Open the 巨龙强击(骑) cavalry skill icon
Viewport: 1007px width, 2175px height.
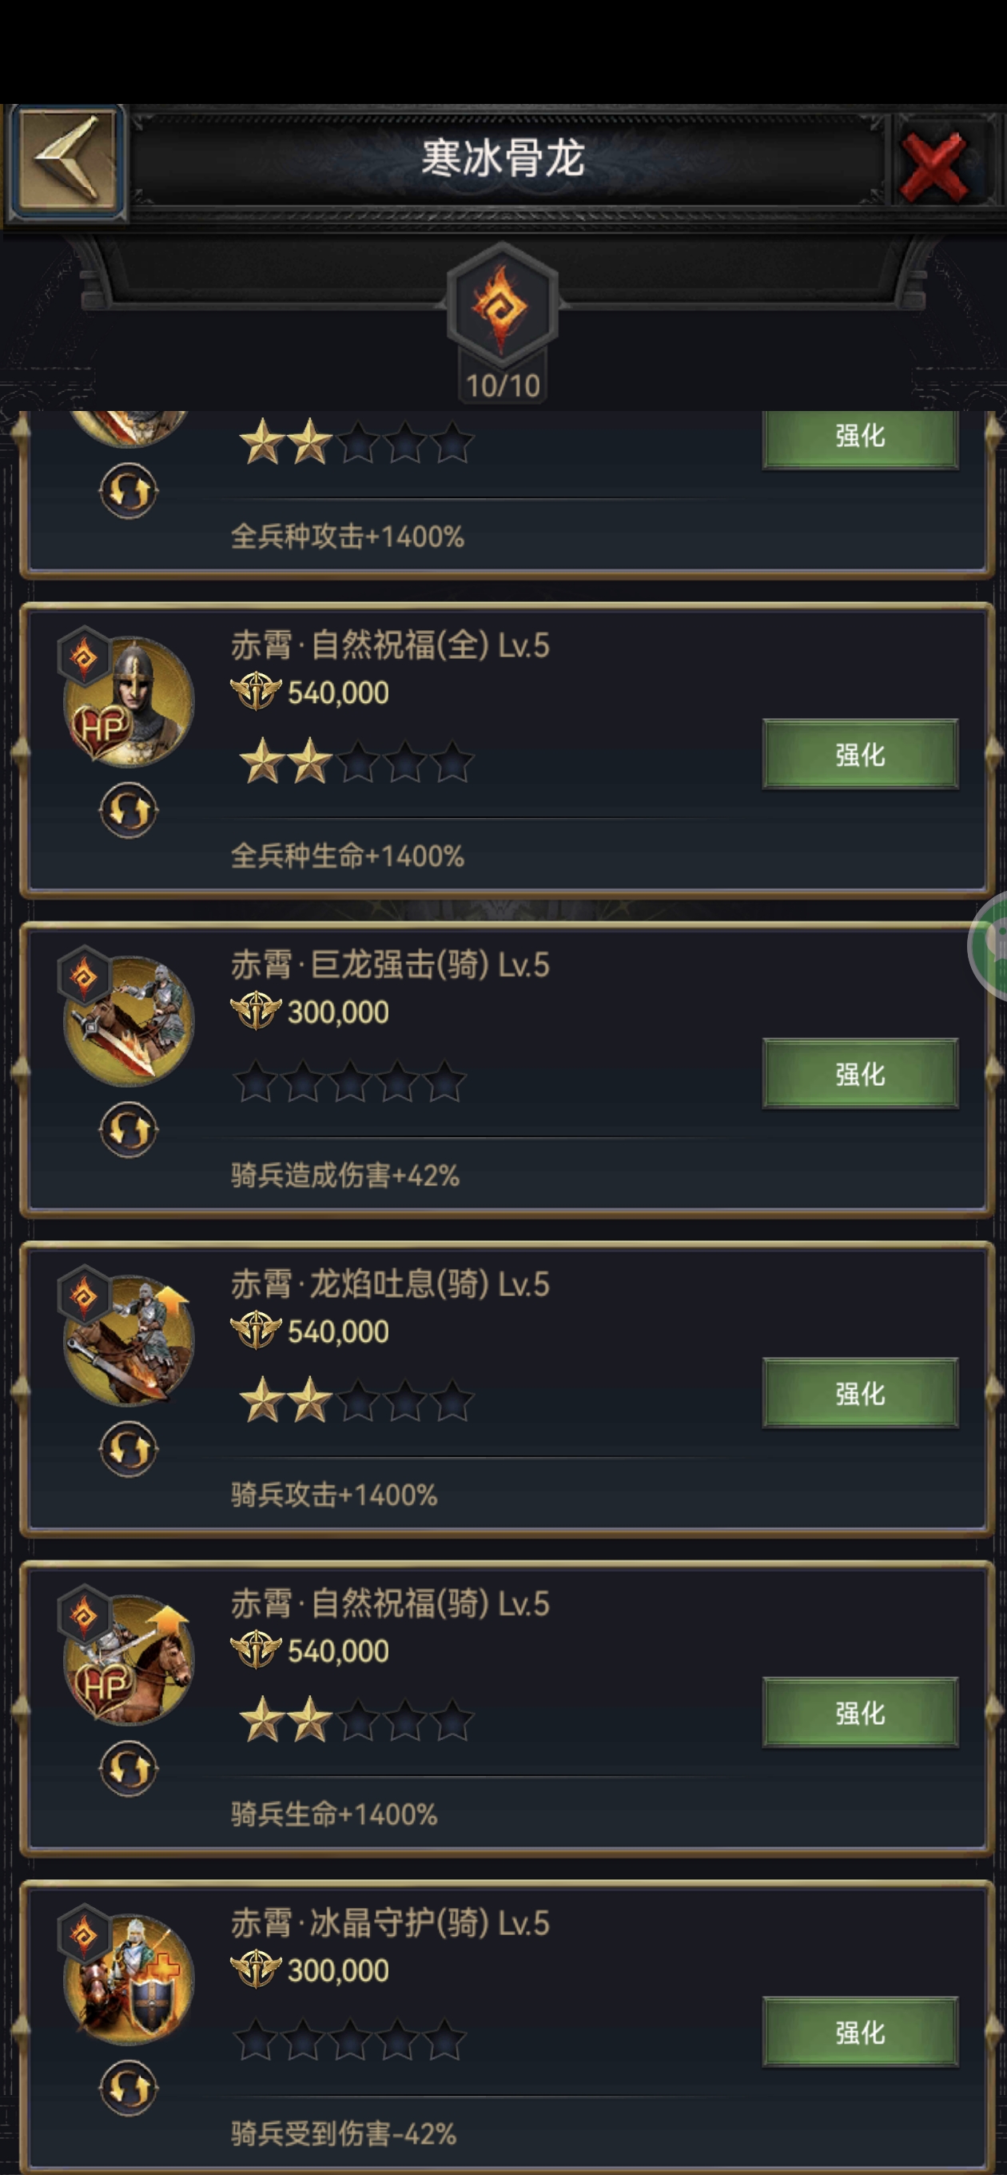[x=129, y=1020]
